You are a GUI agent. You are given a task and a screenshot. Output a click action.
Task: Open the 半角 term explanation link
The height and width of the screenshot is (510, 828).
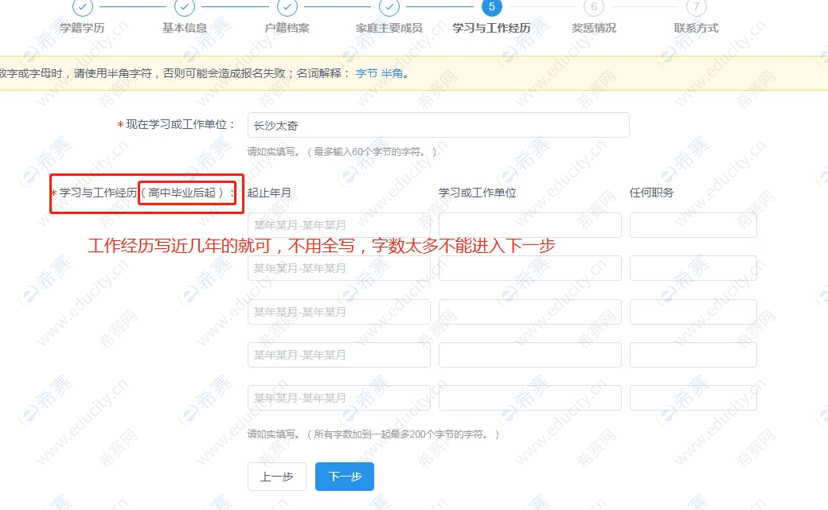392,73
